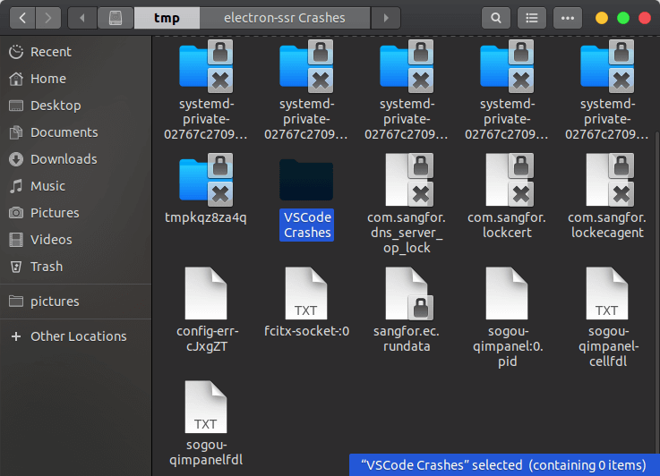Open Recent in the sidebar
Screen dimensions: 660x476
[76, 52]
